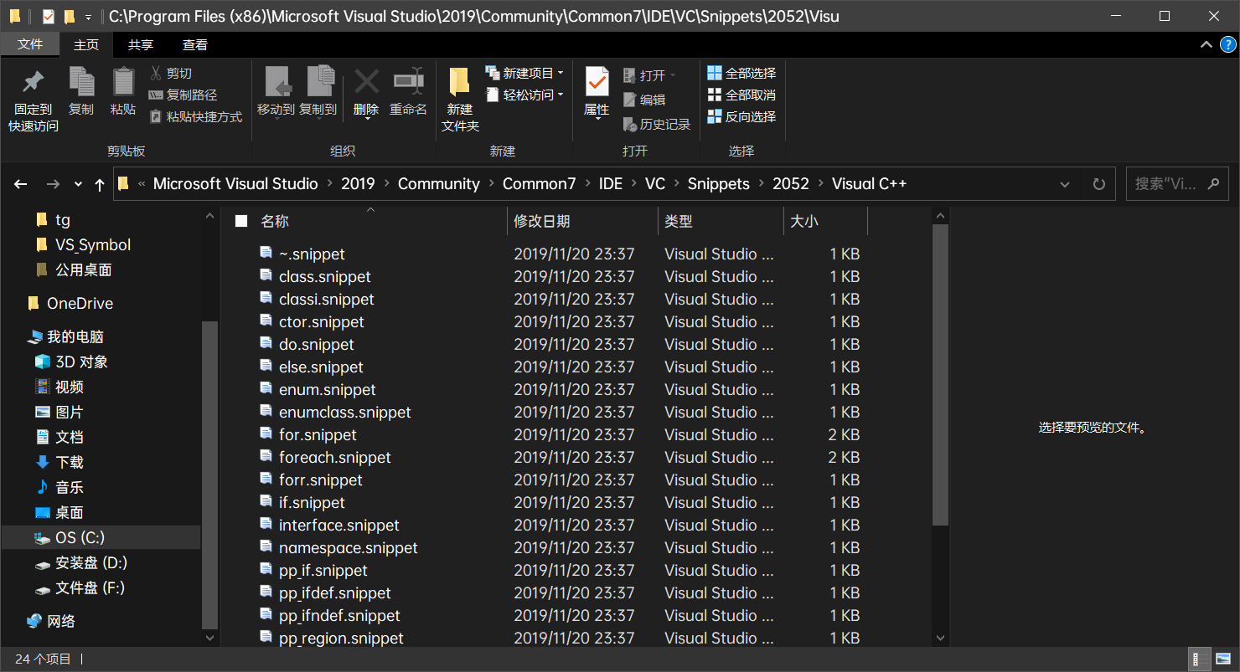Click the Community breadcrumb segment

439,184
